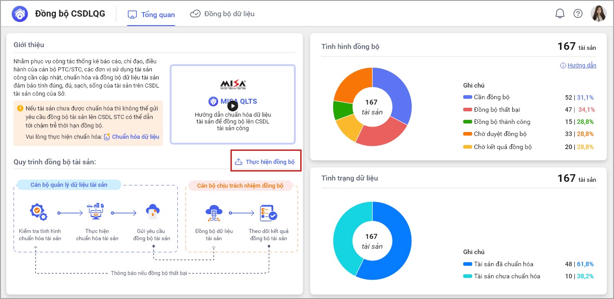This screenshot has height=299, width=614.
Task: Click the Đồng bộ thành công green swatch
Action: coord(467,122)
